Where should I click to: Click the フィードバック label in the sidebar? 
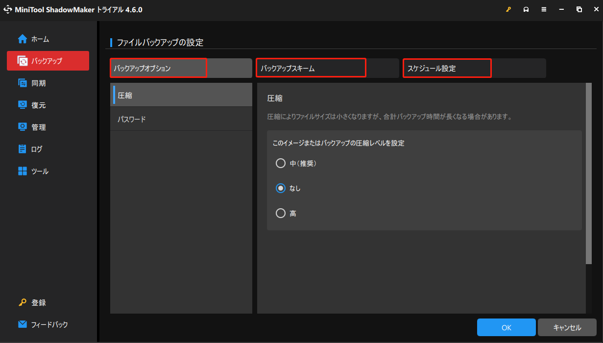[x=49, y=324]
